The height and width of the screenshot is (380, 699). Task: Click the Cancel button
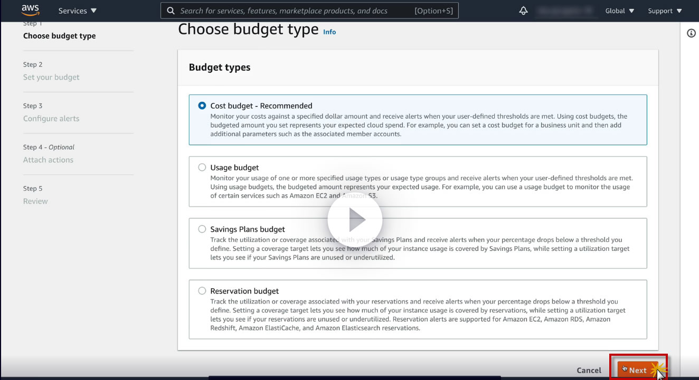[x=589, y=370]
